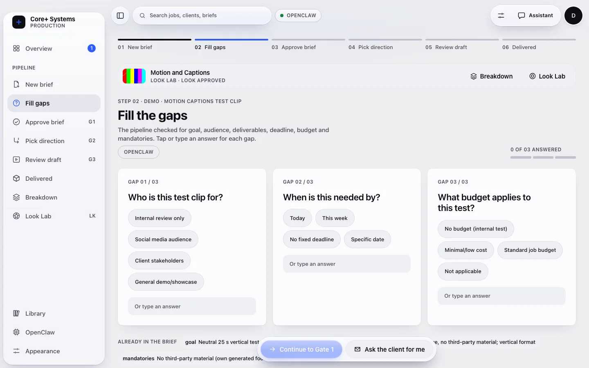
Task: Click the Core+ Systems plus logo
Action: [19, 22]
